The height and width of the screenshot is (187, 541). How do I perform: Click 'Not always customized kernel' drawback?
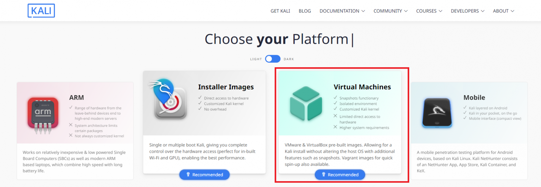coord(100,136)
